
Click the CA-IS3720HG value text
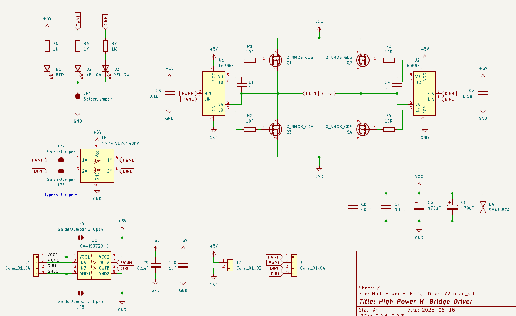coord(94,246)
